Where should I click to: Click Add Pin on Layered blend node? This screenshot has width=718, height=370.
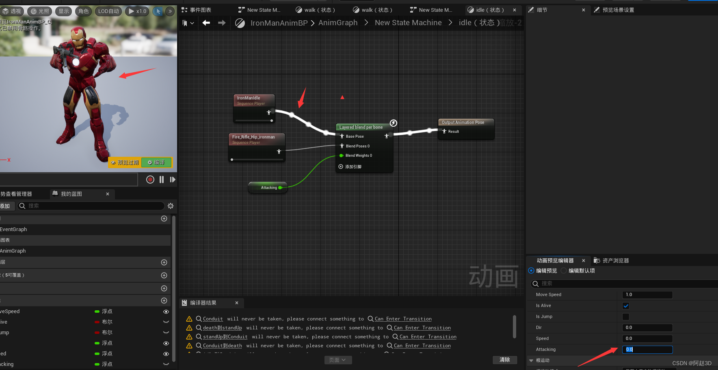tap(350, 167)
